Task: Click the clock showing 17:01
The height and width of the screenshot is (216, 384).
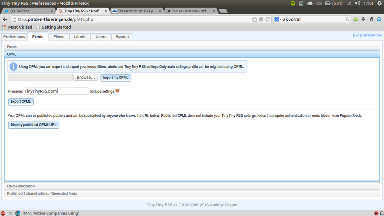Action: click(x=368, y=3)
